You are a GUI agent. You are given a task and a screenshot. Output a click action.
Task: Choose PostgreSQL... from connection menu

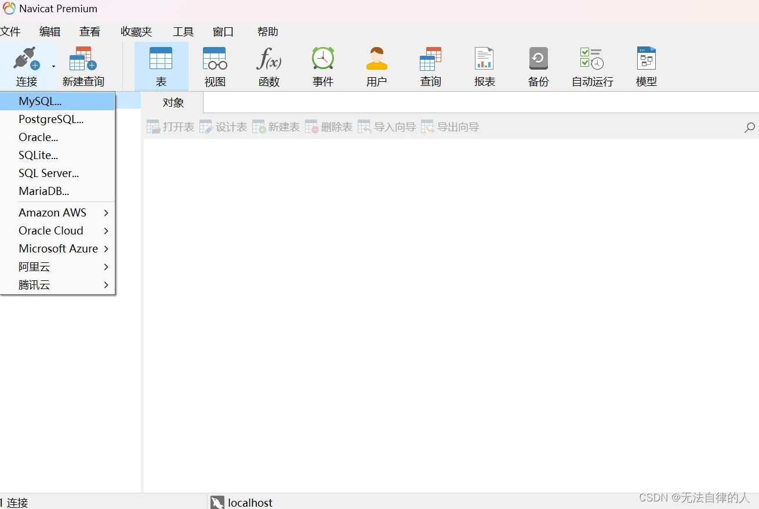[x=58, y=119]
